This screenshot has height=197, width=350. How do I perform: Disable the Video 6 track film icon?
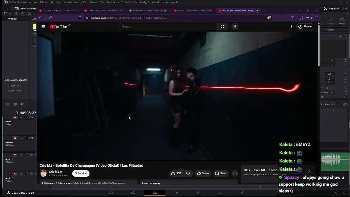coord(31,138)
